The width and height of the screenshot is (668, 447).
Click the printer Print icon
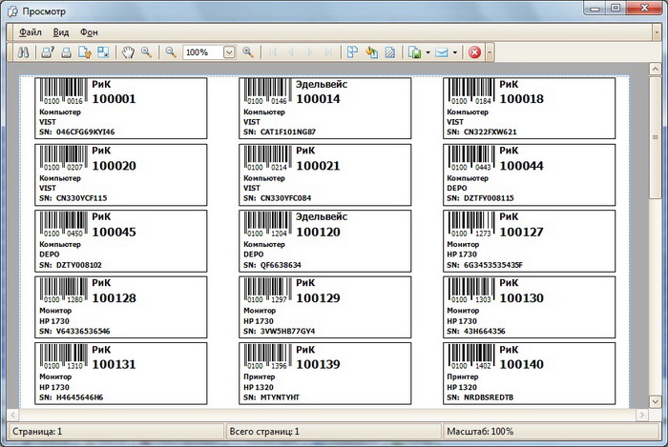point(67,52)
